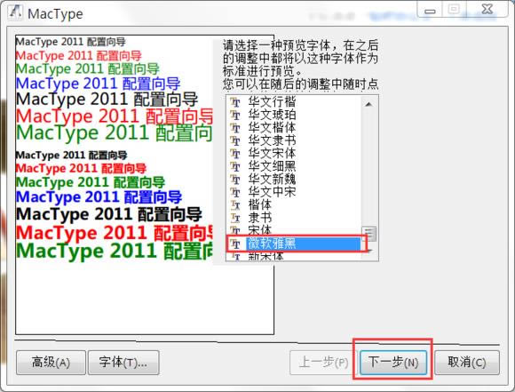This screenshot has height=392, width=515.
Task: Click the 上一步(P) previous button
Action: (323, 363)
